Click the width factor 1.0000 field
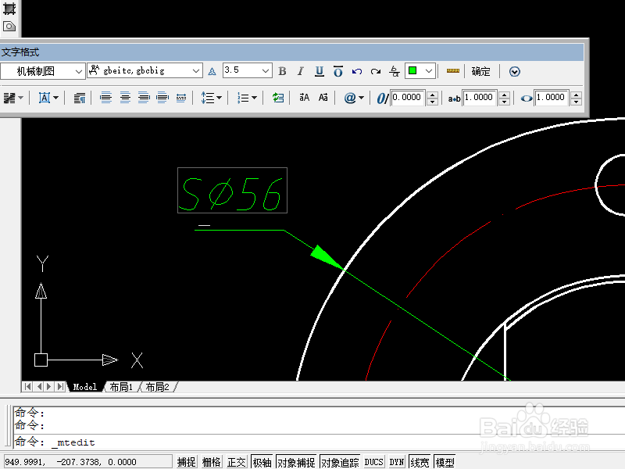Viewport: 625px width, 469px height. (x=552, y=98)
